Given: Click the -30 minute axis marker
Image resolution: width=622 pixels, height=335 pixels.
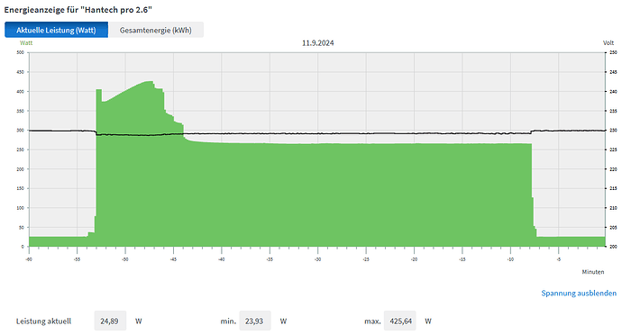Looking at the screenshot, I should tap(317, 259).
